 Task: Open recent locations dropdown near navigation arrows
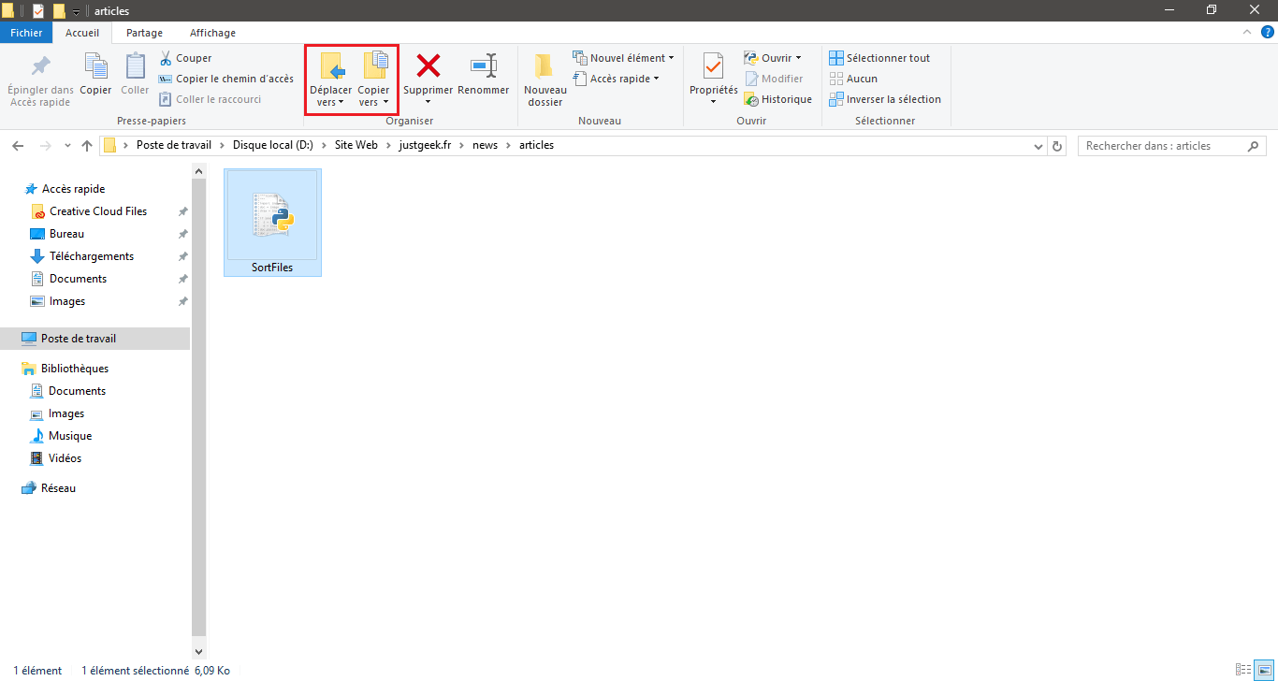67,146
